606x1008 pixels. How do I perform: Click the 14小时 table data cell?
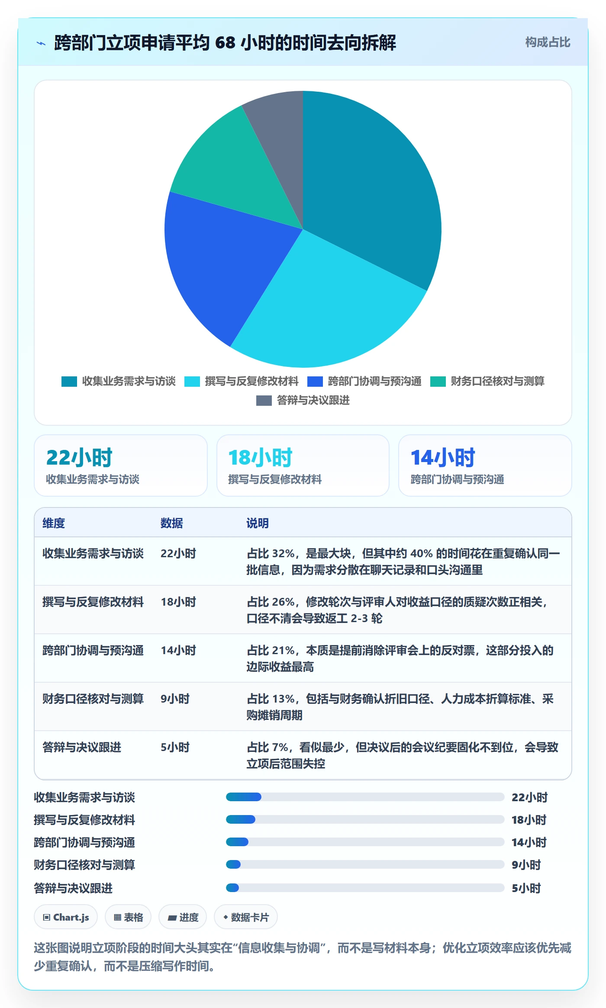pyautogui.click(x=178, y=650)
